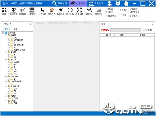This screenshot has width=156, height=116.
Task: Collapse the 多级泵 tree node
Action: [x=6, y=35]
